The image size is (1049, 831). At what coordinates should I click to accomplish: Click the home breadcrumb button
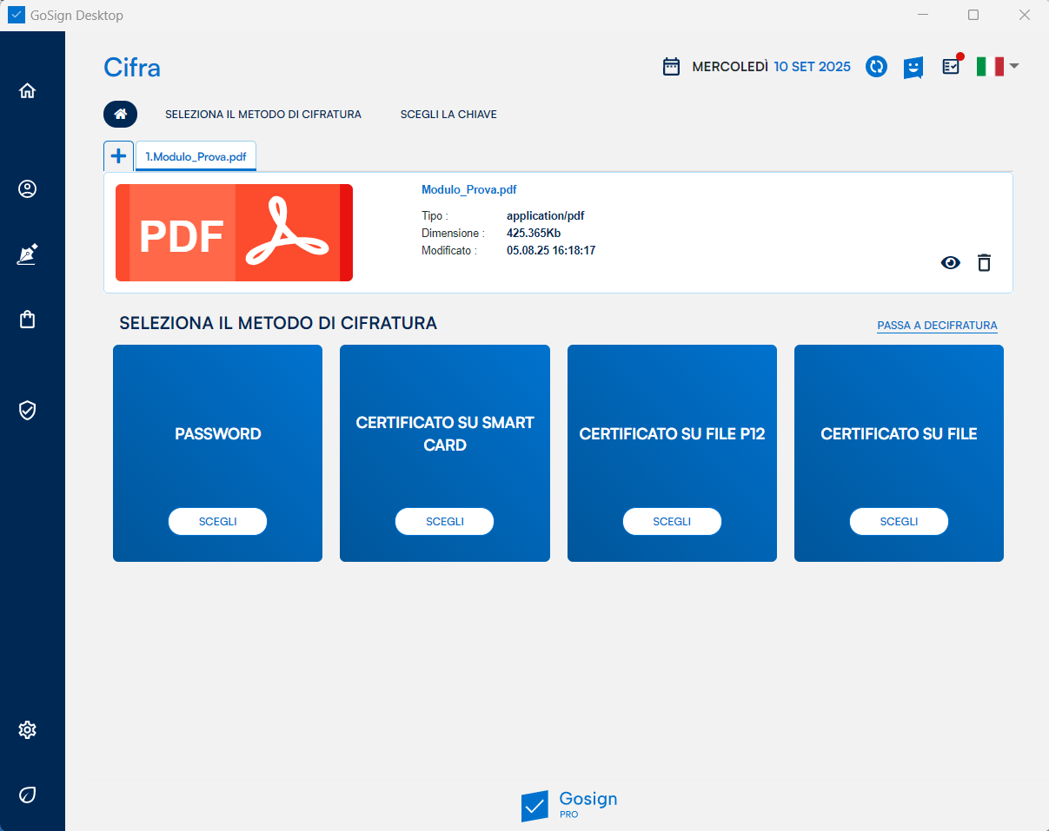click(121, 114)
